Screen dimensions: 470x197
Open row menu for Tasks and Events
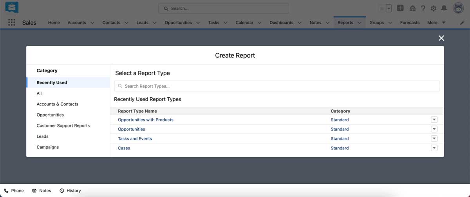click(434, 138)
